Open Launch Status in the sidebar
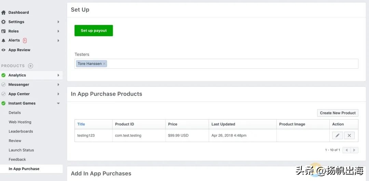The height and width of the screenshot is (181, 369). [x=21, y=150]
